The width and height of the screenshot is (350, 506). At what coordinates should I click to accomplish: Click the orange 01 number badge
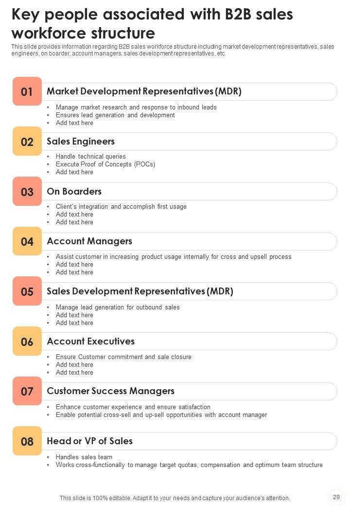[x=27, y=91]
